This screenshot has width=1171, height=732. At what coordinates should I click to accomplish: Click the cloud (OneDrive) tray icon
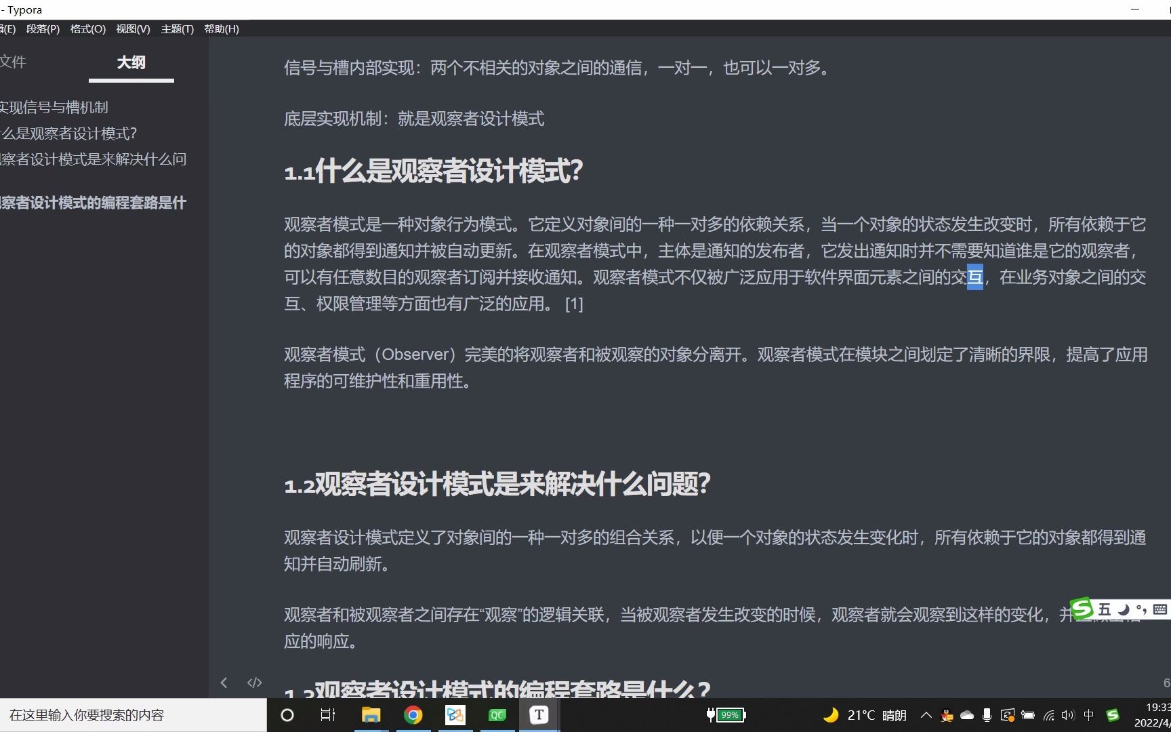967,715
